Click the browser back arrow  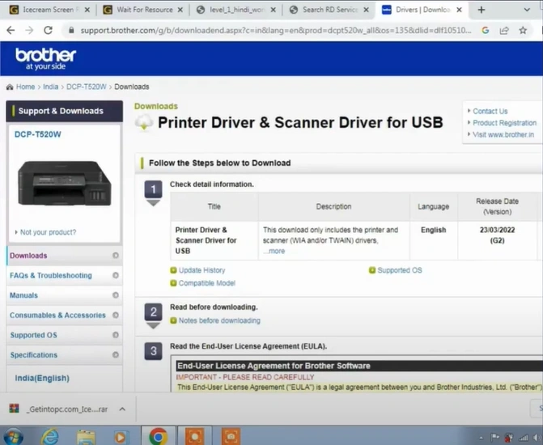click(10, 29)
